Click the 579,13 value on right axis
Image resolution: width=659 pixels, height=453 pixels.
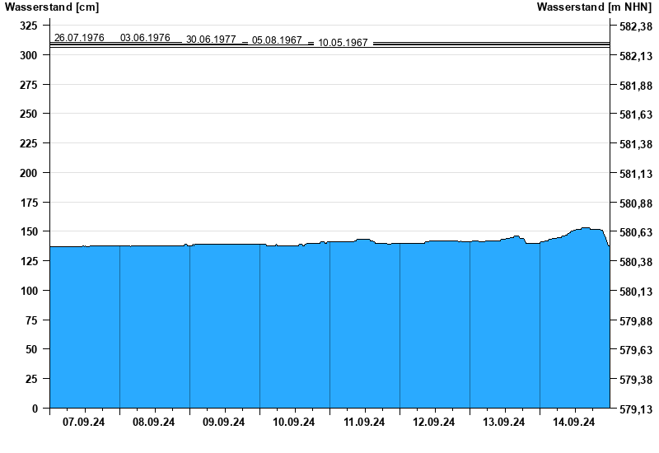click(635, 409)
